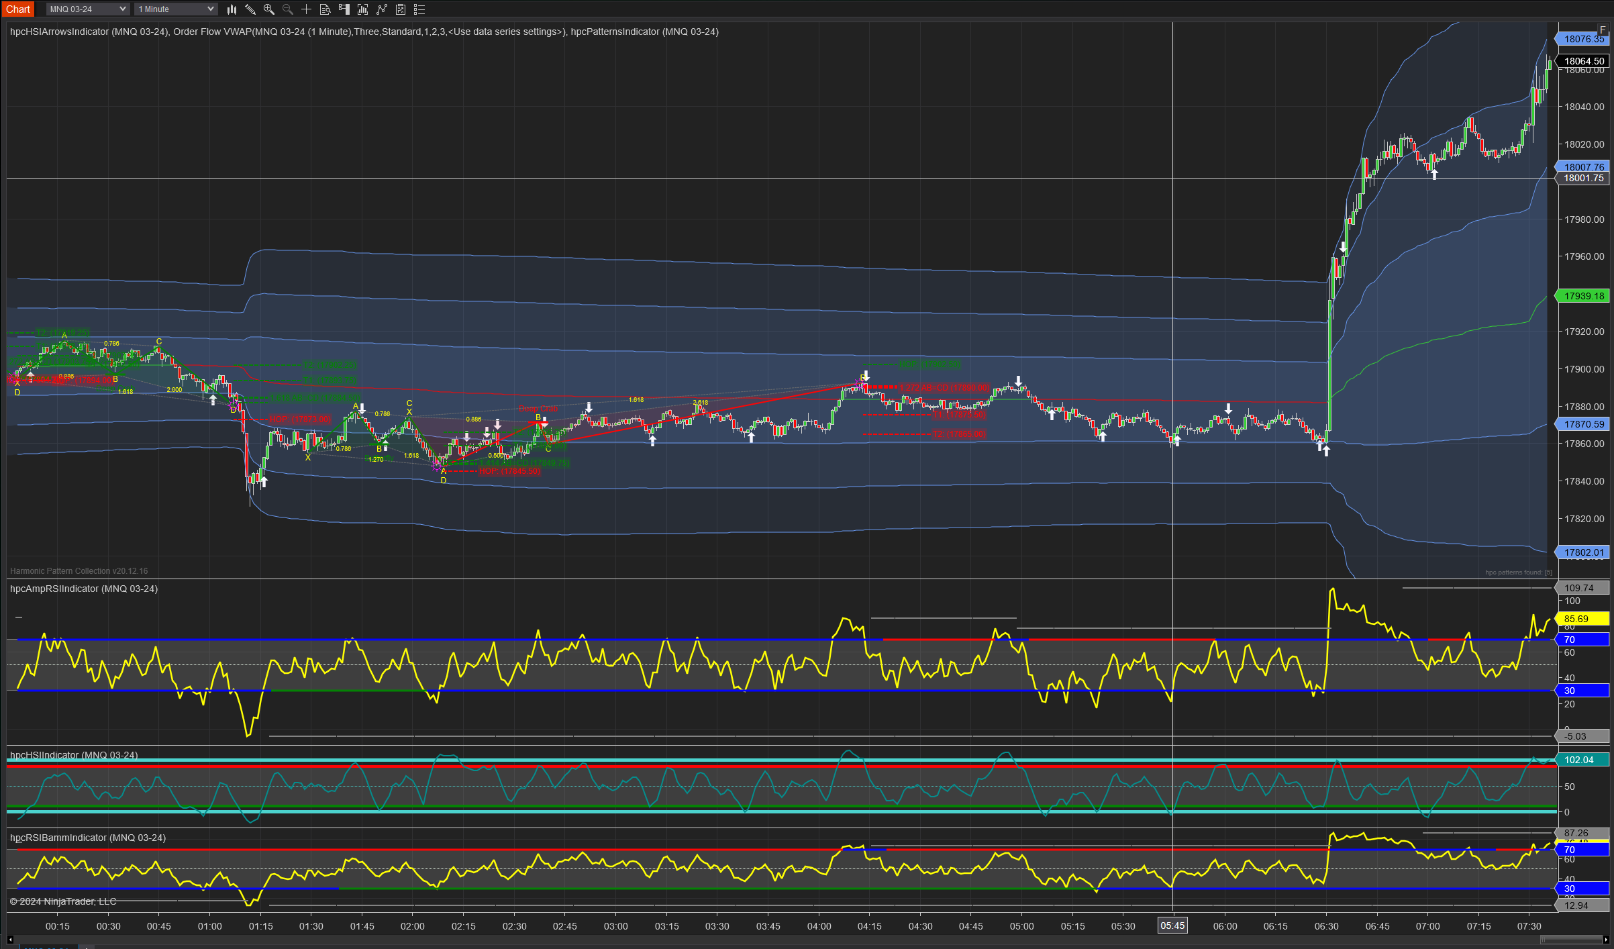
Task: Click the zoom out magnifier icon
Action: tap(287, 9)
